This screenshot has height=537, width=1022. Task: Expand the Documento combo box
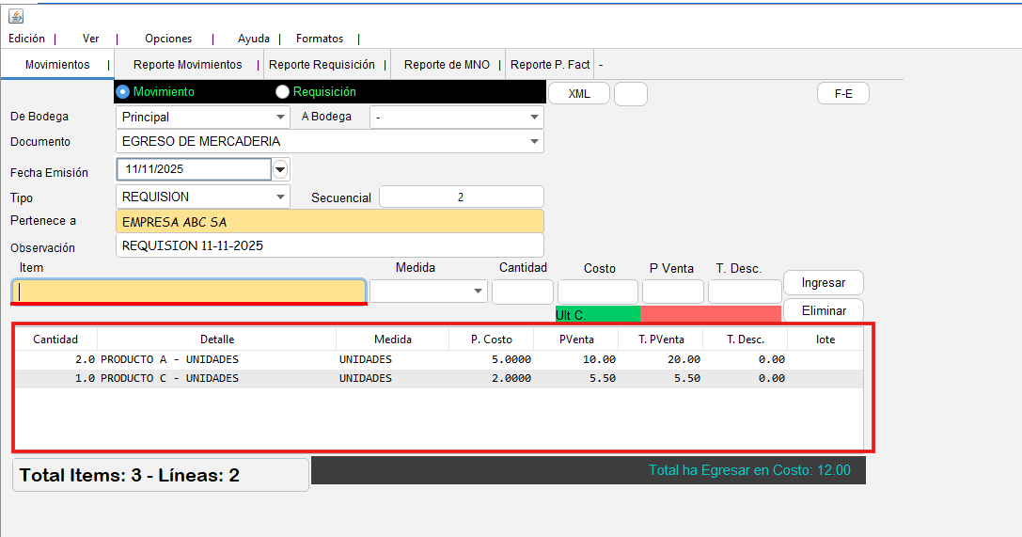pos(534,142)
